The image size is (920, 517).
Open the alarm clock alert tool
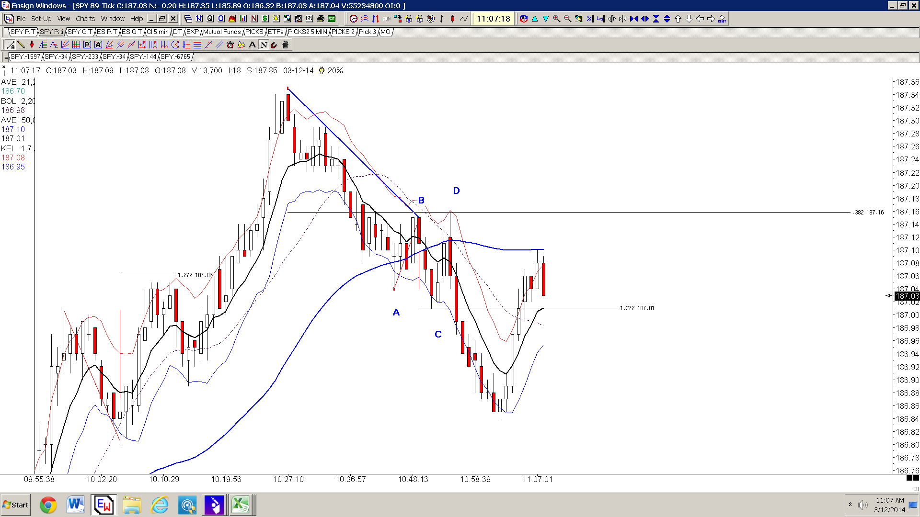pyautogui.click(x=230, y=45)
